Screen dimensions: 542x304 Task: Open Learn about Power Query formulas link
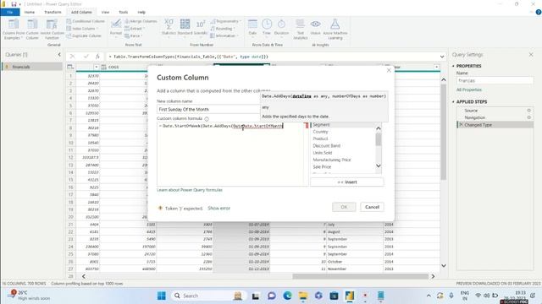pyautogui.click(x=190, y=190)
